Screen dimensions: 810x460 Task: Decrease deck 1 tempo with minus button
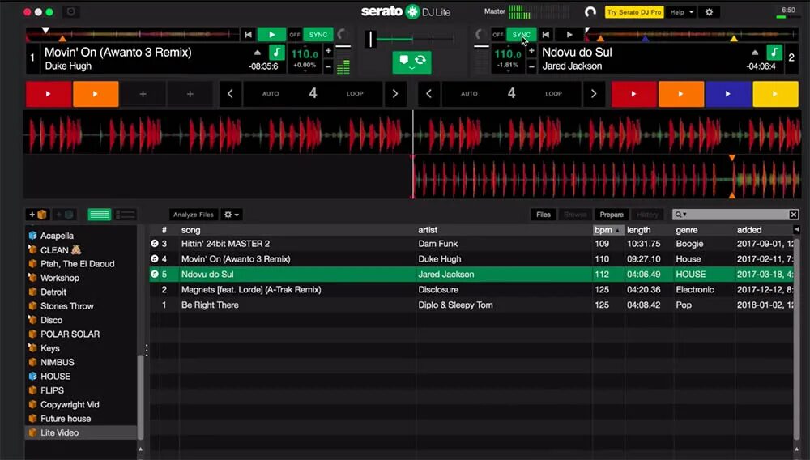click(x=328, y=66)
